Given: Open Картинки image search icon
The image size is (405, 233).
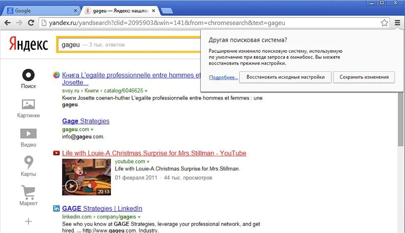Looking at the screenshot, I should click(x=28, y=104).
